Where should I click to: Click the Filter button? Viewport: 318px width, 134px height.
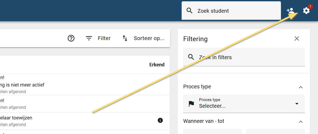98,38
